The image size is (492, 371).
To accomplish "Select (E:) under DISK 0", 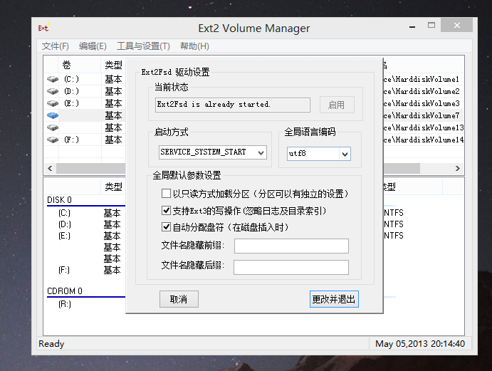I will click(64, 236).
